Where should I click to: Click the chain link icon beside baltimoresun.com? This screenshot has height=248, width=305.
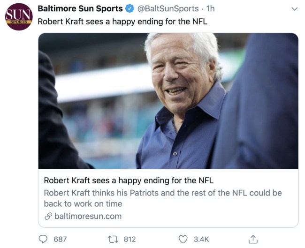click(x=48, y=216)
